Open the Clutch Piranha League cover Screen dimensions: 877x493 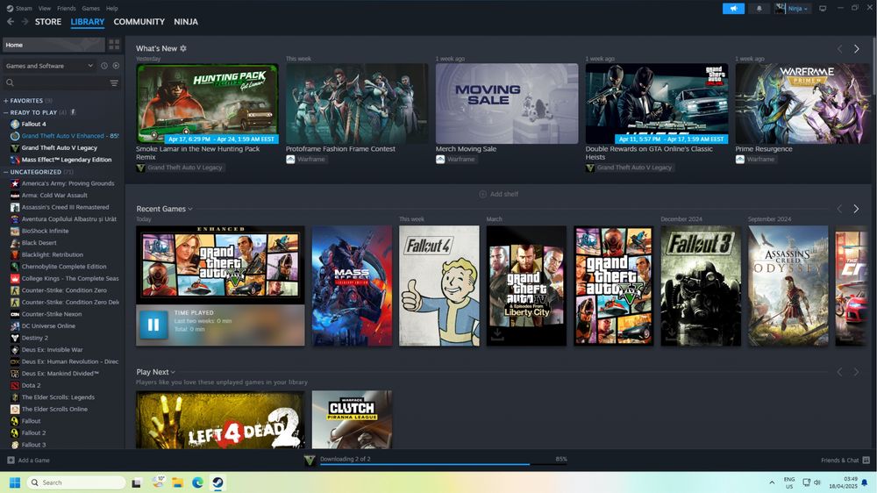point(352,419)
